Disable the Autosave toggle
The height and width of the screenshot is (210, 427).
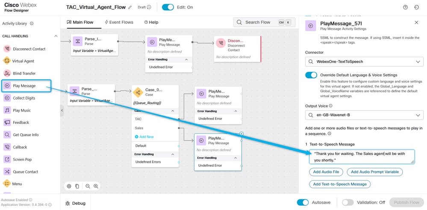click(x=303, y=202)
